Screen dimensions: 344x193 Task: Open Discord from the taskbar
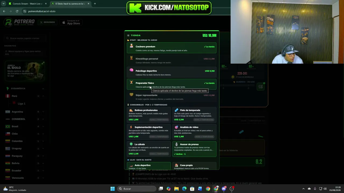click(x=224, y=189)
